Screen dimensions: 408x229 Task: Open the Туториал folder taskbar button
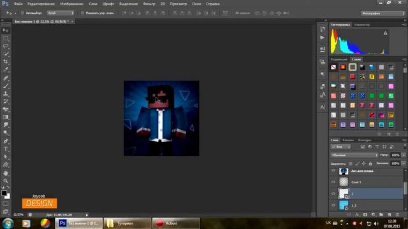[127, 223]
